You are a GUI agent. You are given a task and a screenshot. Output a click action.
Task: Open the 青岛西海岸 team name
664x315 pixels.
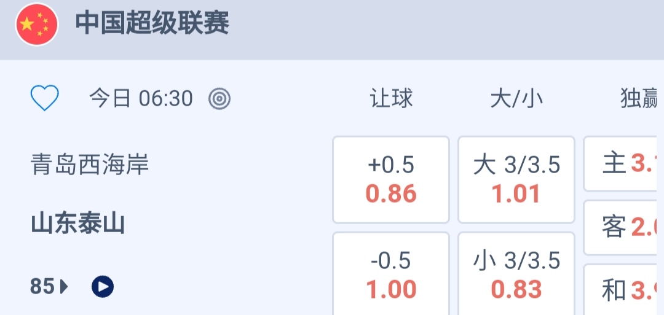click(x=90, y=165)
